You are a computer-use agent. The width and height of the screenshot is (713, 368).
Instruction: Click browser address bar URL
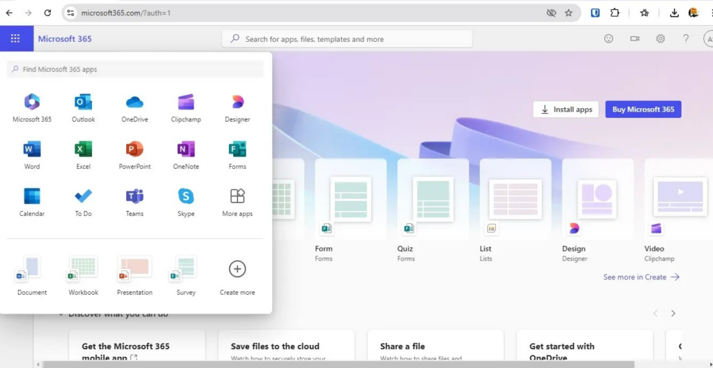[126, 13]
